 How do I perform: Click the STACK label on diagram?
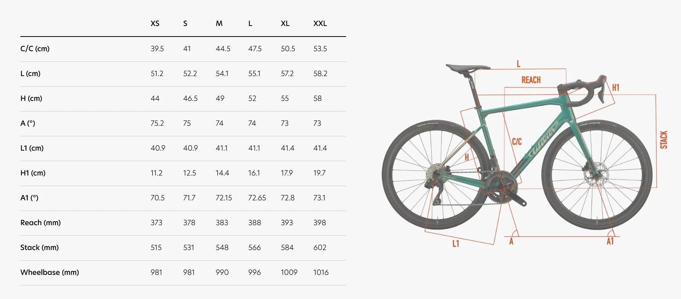click(x=664, y=140)
